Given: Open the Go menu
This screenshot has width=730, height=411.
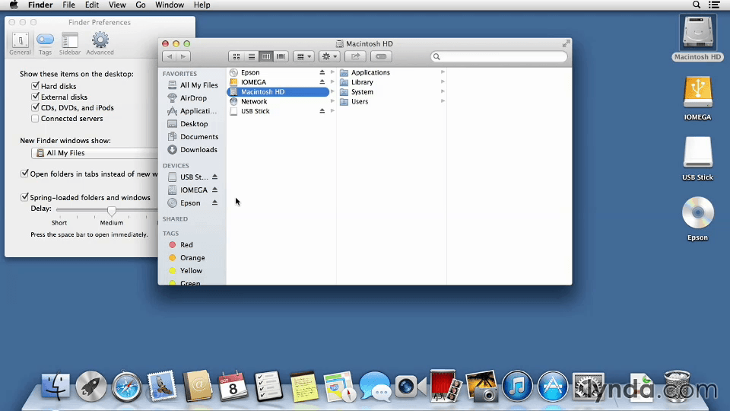Looking at the screenshot, I should (140, 5).
